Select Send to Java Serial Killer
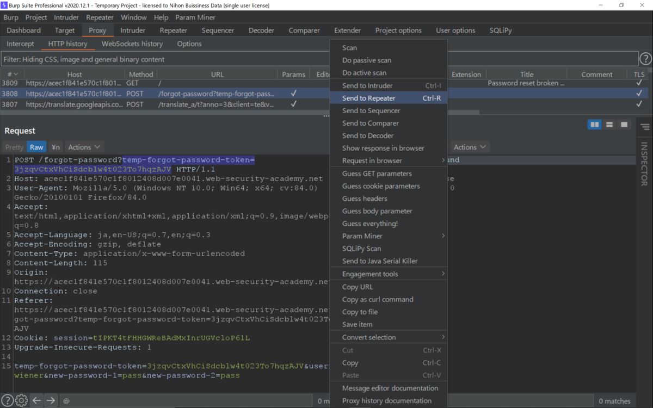This screenshot has height=408, width=653. (x=389, y=261)
